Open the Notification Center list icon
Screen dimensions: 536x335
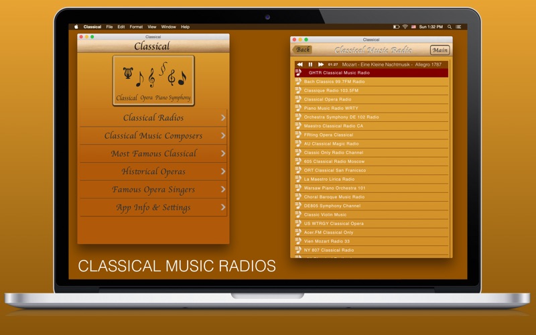point(458,27)
